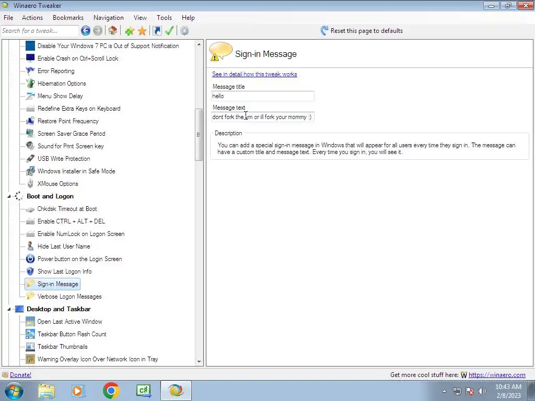
Task: Click the USB Write Protection drive icon
Action: pos(30,159)
